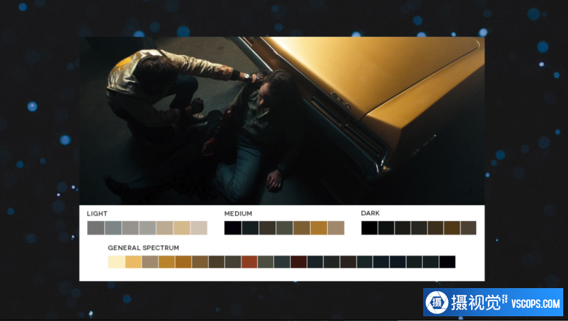This screenshot has width=568, height=321.
Task: Select the last near-black swatch in GENERAL SPECTRUM
Action: (x=447, y=262)
